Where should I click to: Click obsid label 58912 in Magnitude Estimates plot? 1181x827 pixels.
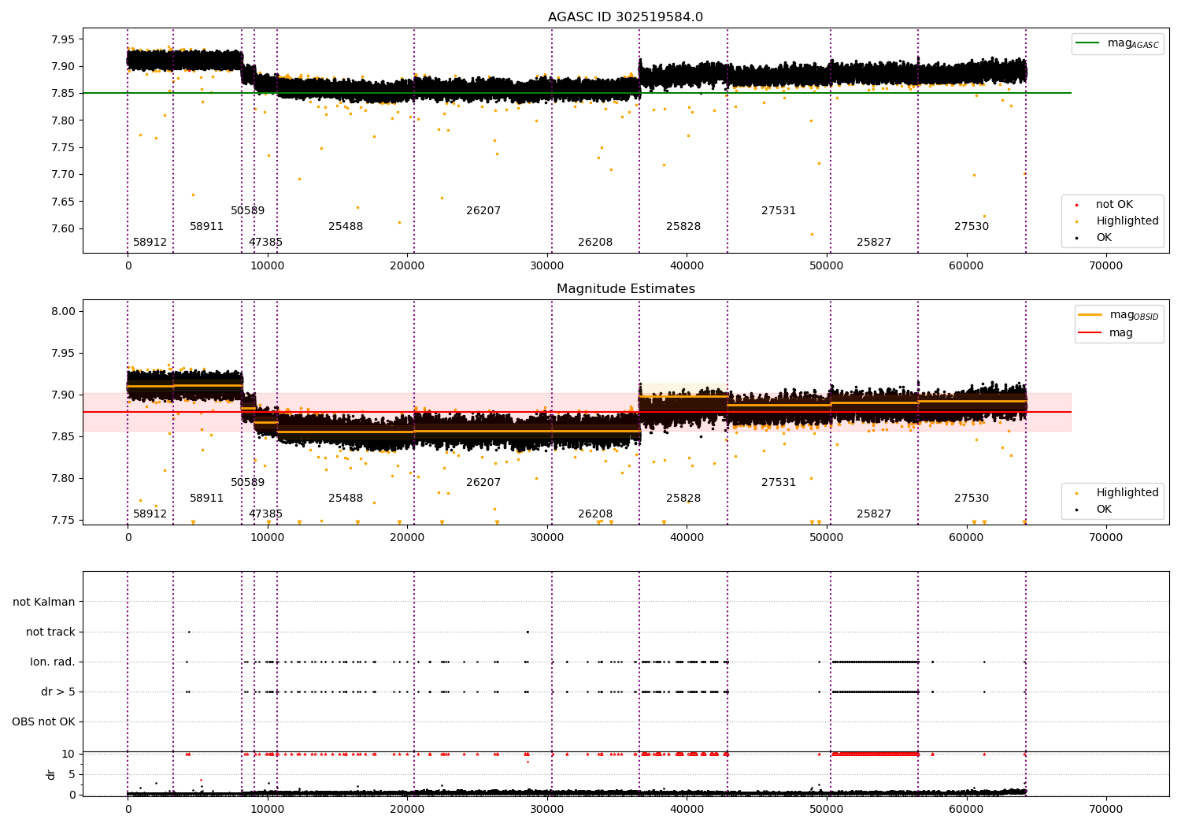click(x=150, y=514)
